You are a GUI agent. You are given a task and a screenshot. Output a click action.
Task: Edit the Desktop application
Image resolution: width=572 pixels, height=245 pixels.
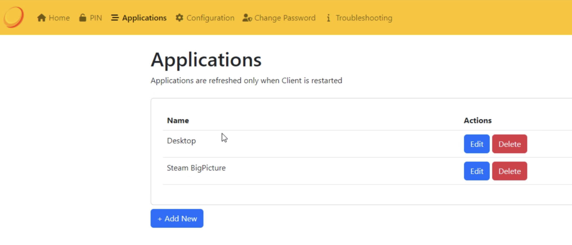coord(477,144)
